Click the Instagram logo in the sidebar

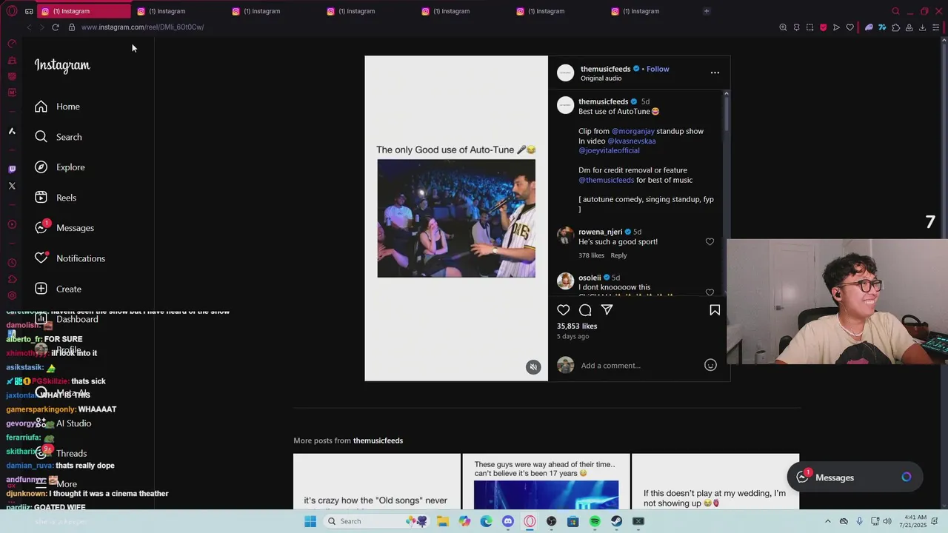click(x=62, y=65)
